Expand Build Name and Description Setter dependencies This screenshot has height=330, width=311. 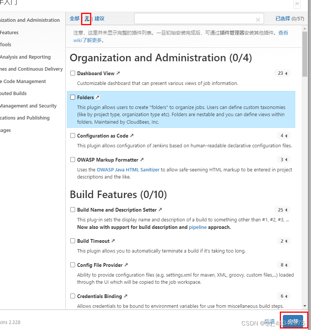coord(282,210)
